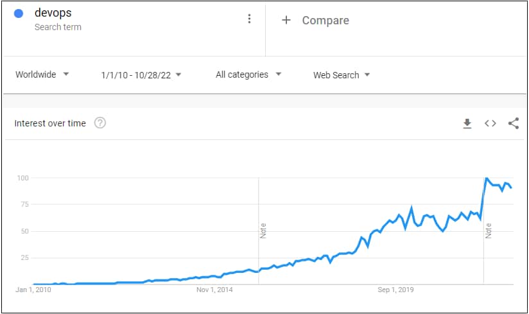Click the Interest over time heading
529x314 pixels.
click(50, 123)
